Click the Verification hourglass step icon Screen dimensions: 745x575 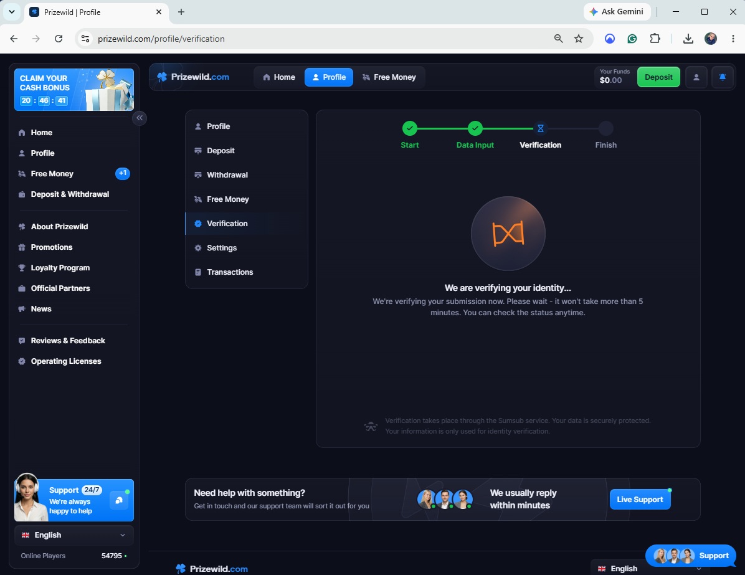[540, 128]
